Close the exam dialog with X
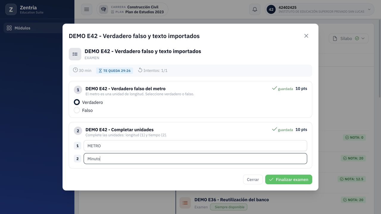381x214 pixels. [x=306, y=36]
